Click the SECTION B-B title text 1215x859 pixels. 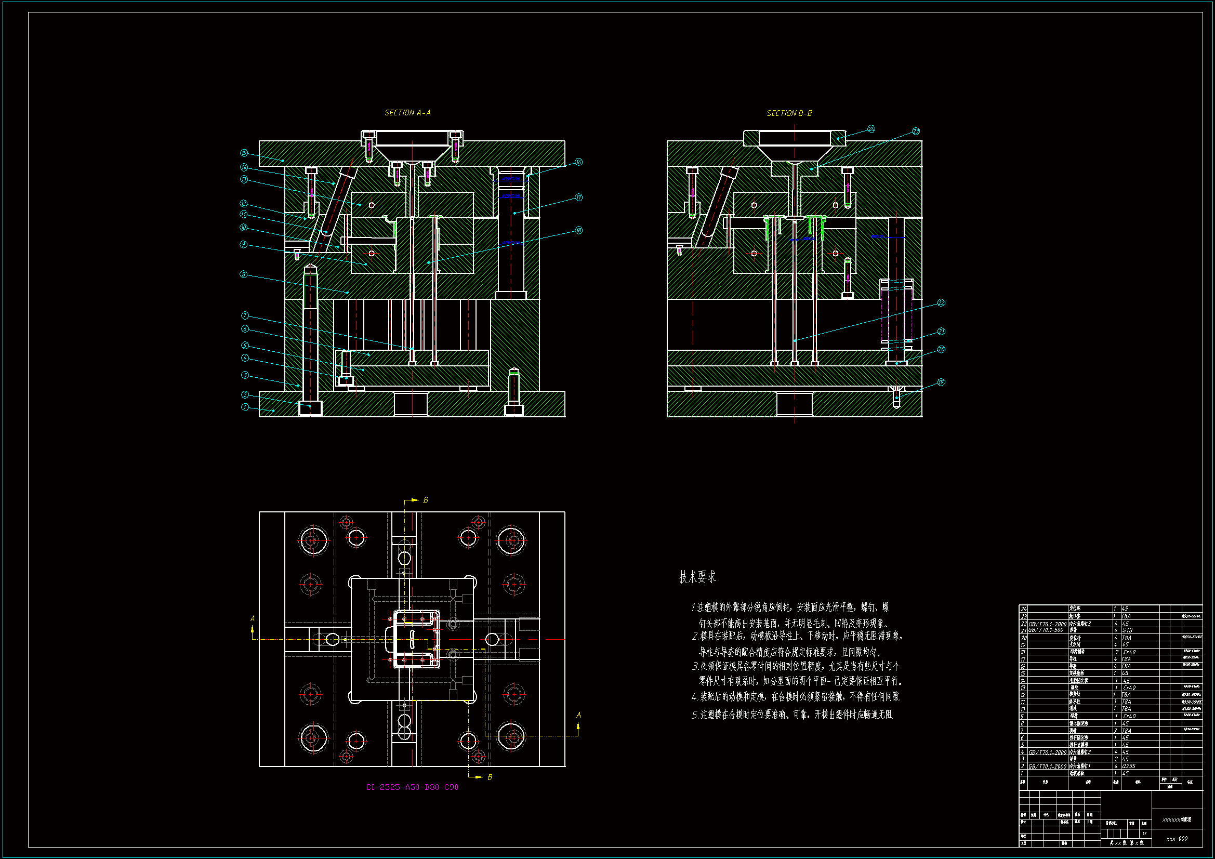click(x=789, y=113)
